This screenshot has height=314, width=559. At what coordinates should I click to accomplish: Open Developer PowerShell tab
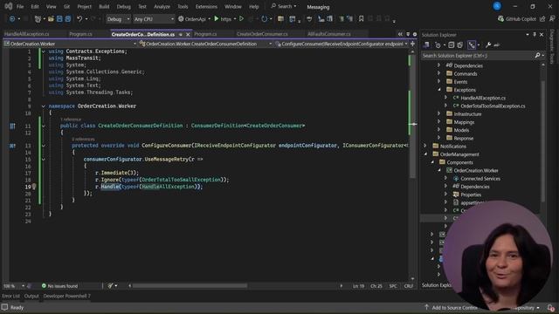[66, 296]
